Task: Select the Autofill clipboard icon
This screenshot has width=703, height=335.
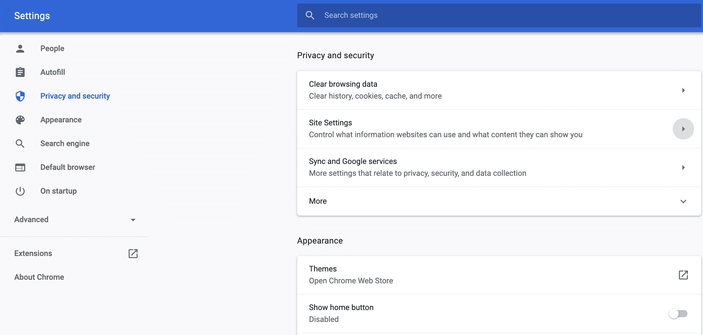Action: pos(20,72)
